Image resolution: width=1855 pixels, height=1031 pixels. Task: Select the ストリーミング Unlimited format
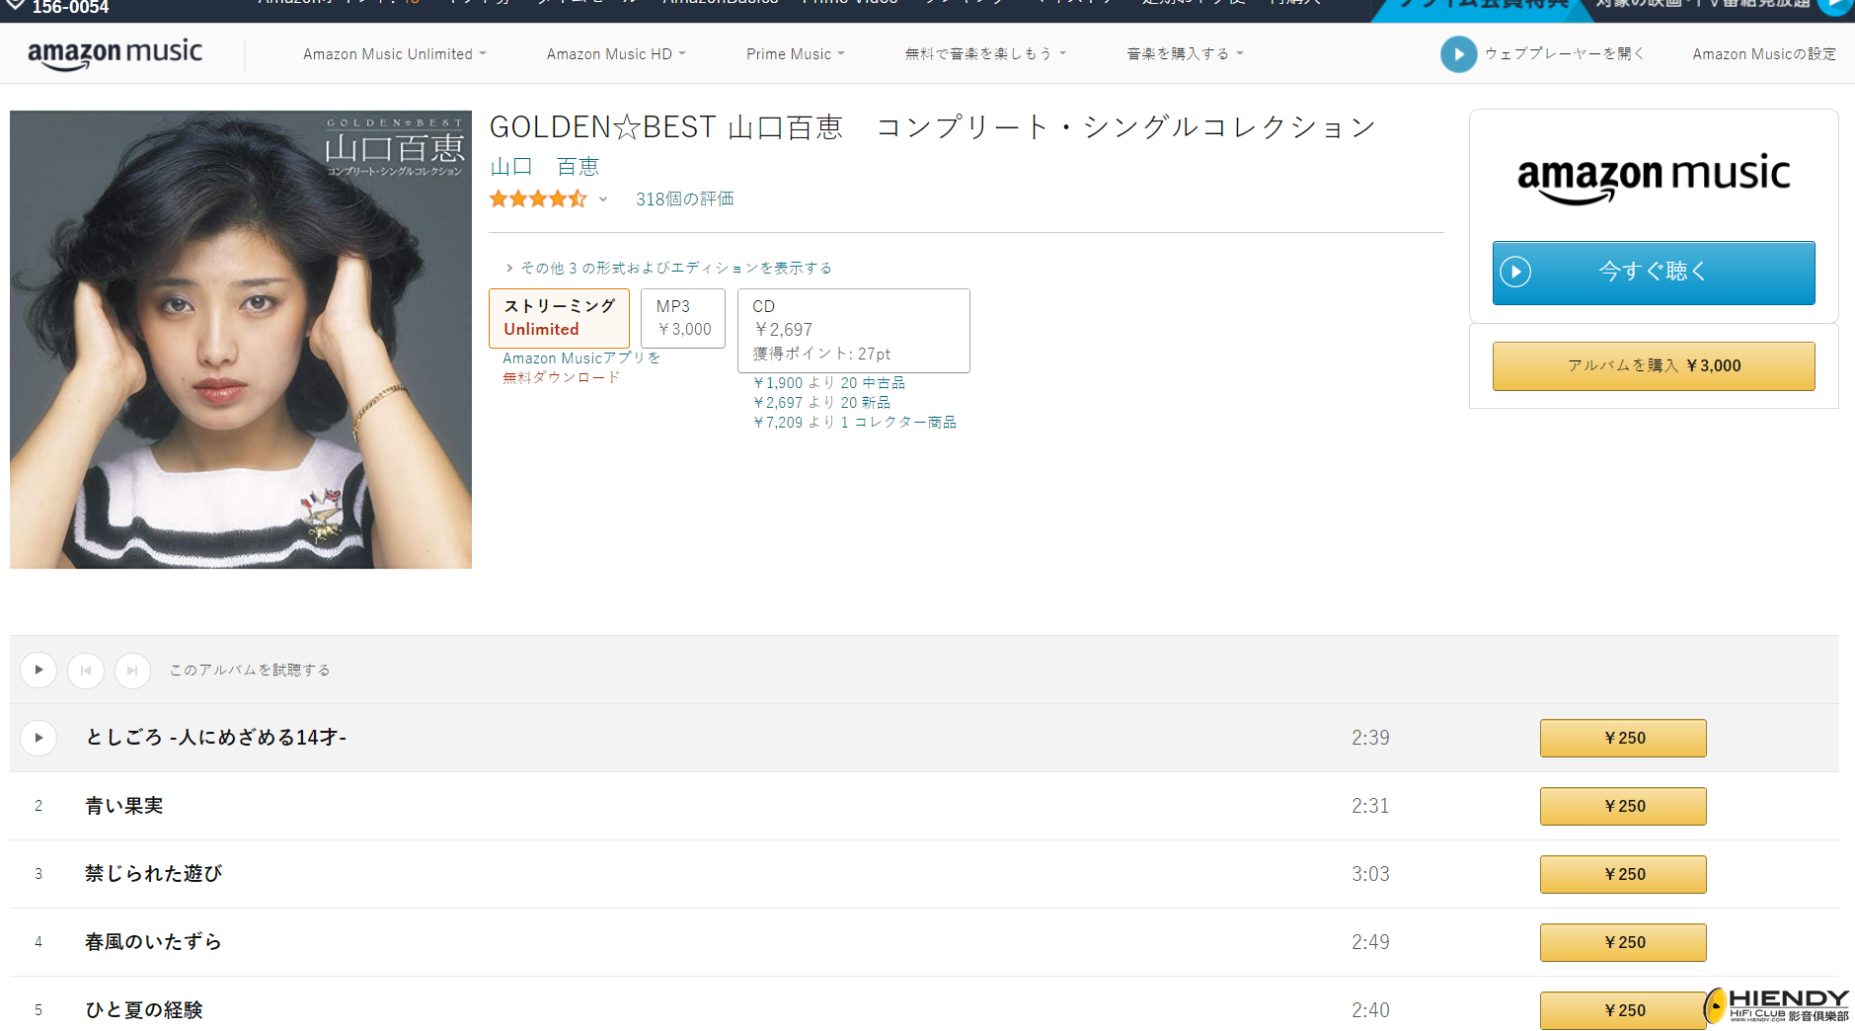pyautogui.click(x=559, y=318)
